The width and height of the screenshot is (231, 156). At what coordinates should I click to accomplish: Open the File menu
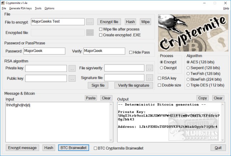[x=4, y=8]
